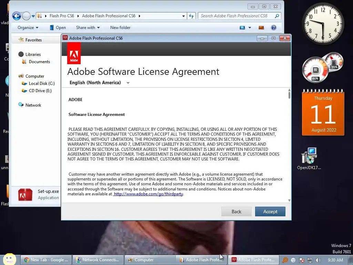Screen dimensions: 353x265
Task: Click the scroll up arrow in license text
Action: point(289,90)
